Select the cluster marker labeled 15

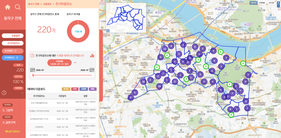(x=159, y=86)
